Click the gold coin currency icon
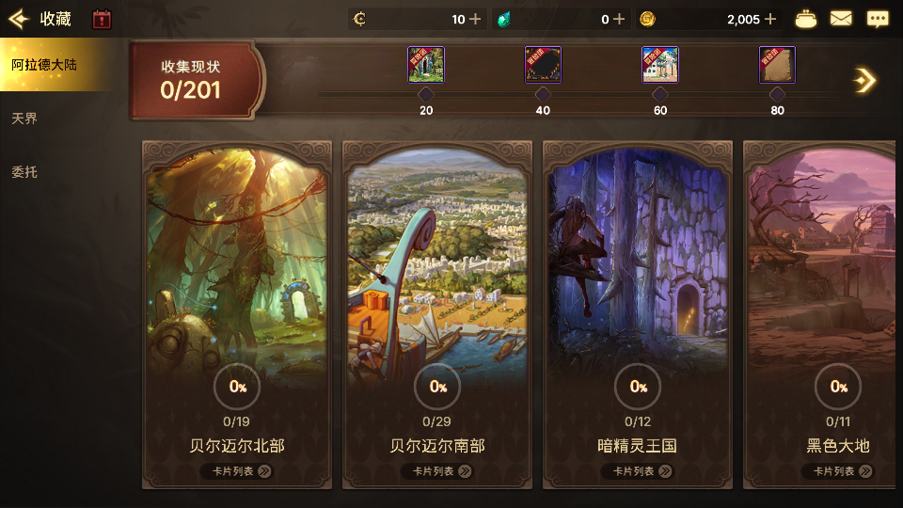903x508 pixels. (647, 20)
